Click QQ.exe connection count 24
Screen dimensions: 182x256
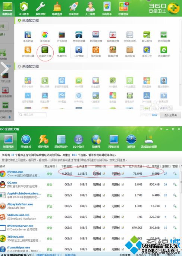tap(166, 184)
